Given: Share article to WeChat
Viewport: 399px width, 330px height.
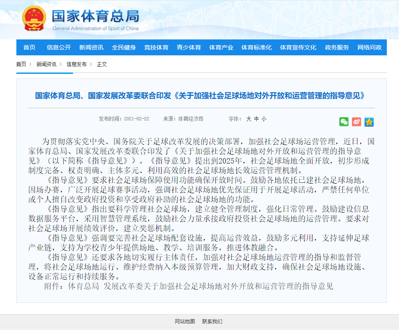Looking at the screenshot, I should click(x=344, y=122).
